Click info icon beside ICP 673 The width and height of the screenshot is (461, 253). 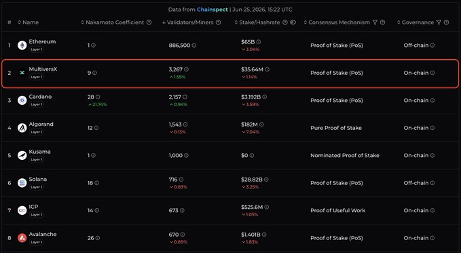coord(182,210)
